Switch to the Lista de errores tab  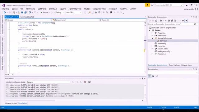point(11,103)
